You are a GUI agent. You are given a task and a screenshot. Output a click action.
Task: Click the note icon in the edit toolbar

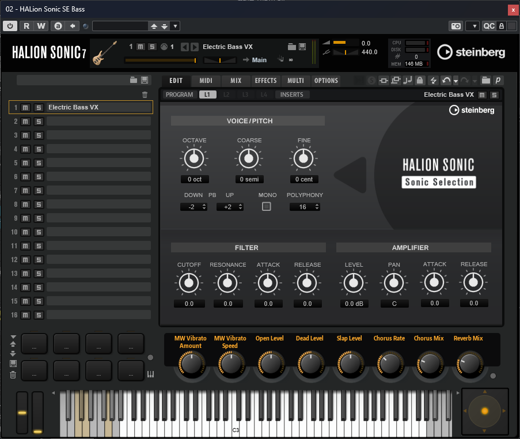coord(408,80)
